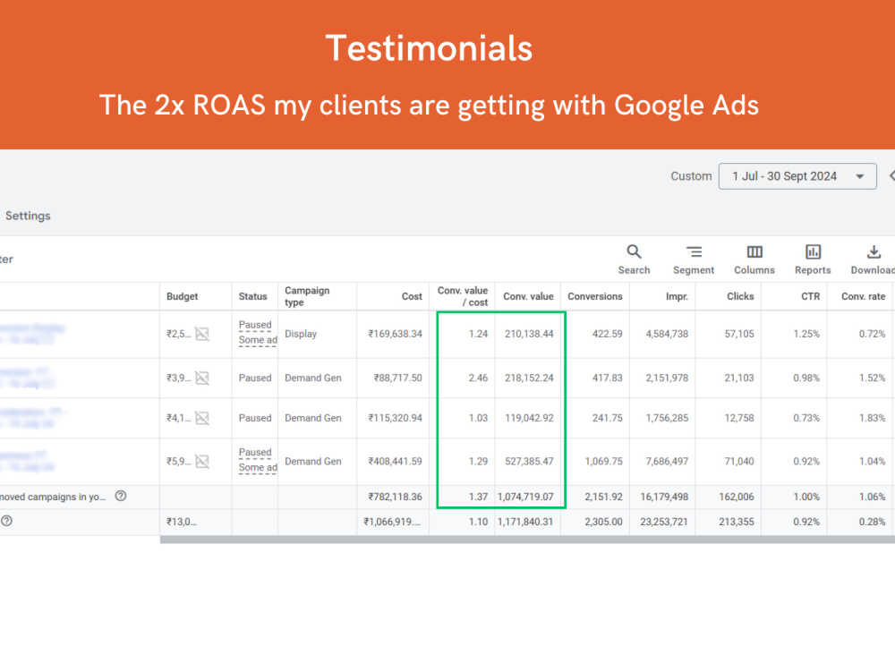Click the Download icon
The width and height of the screenshot is (895, 672).
point(874,252)
